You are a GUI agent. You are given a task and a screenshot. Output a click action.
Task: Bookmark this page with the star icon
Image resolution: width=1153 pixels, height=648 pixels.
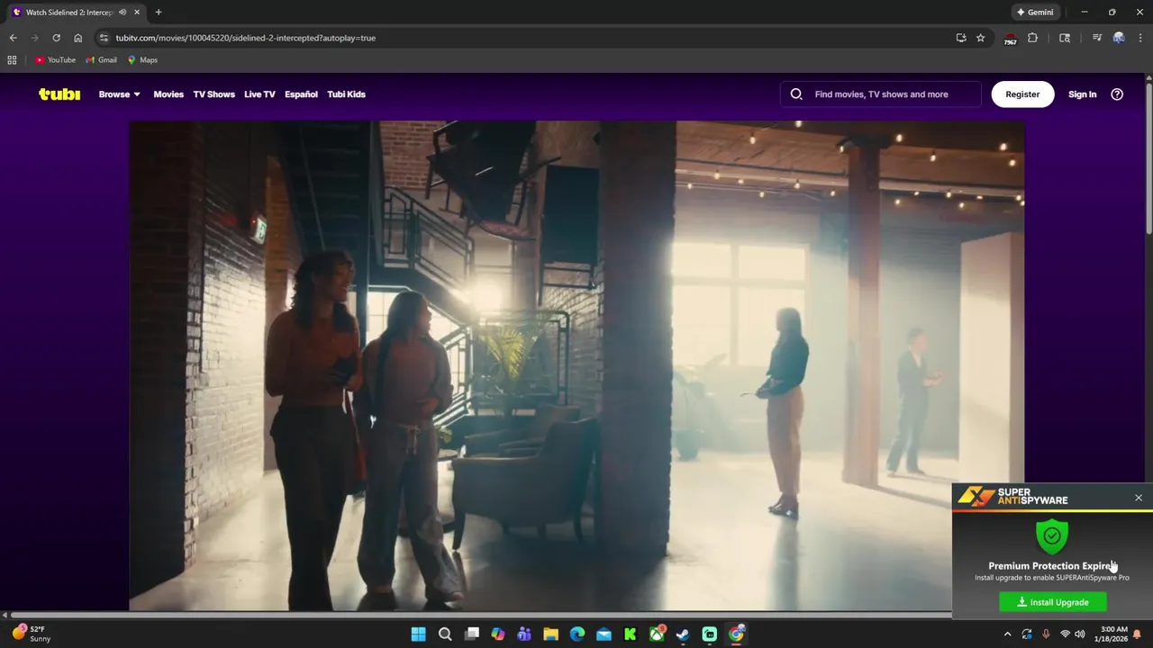pos(981,38)
